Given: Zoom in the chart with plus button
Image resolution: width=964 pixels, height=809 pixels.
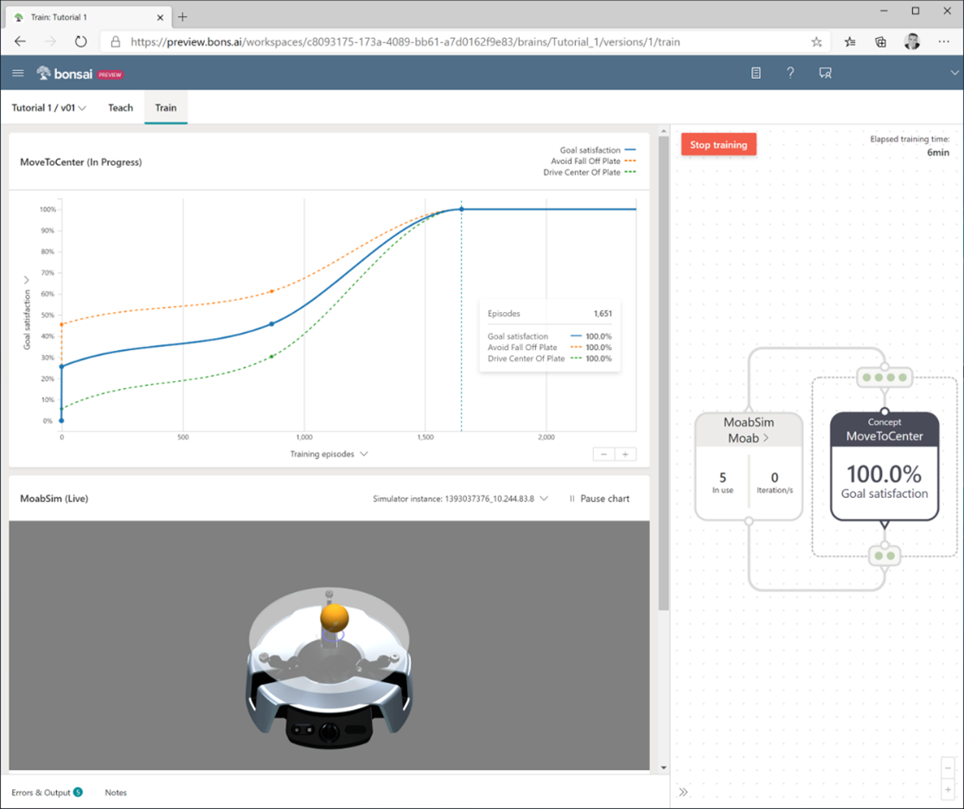Looking at the screenshot, I should pyautogui.click(x=625, y=454).
